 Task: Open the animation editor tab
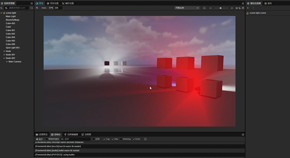(x=71, y=135)
